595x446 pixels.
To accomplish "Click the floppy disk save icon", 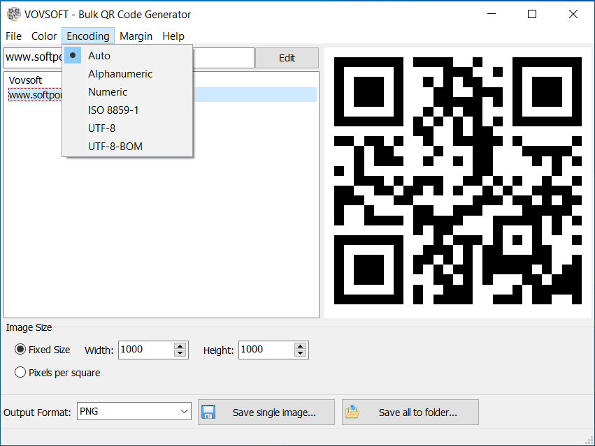I will click(208, 412).
